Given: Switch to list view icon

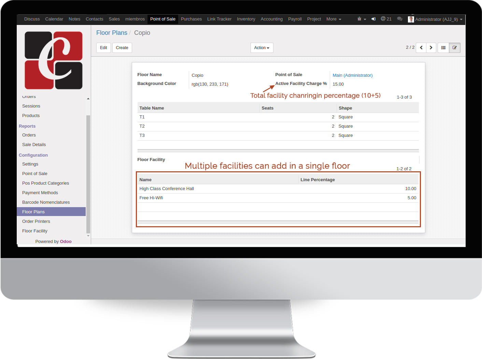Looking at the screenshot, I should (443, 48).
